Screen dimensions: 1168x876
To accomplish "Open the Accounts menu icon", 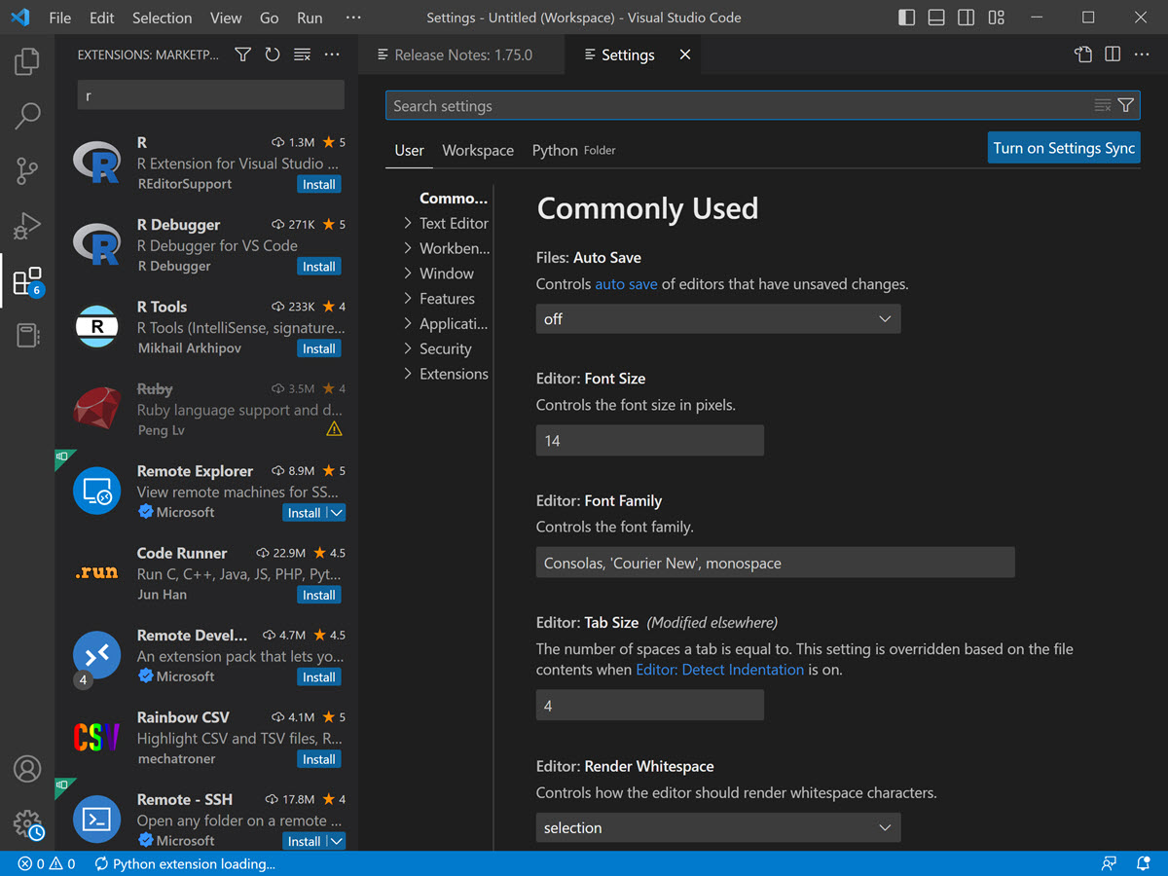I will click(27, 769).
